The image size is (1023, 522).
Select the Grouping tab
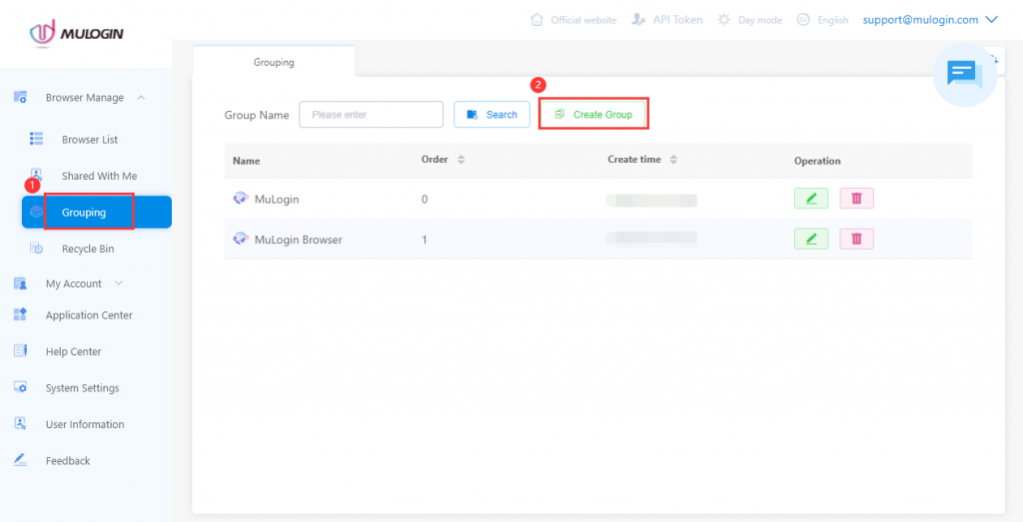274,62
